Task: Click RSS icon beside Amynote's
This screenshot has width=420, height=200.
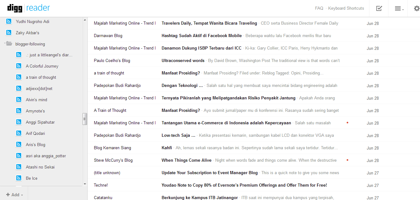Action: click(19, 111)
